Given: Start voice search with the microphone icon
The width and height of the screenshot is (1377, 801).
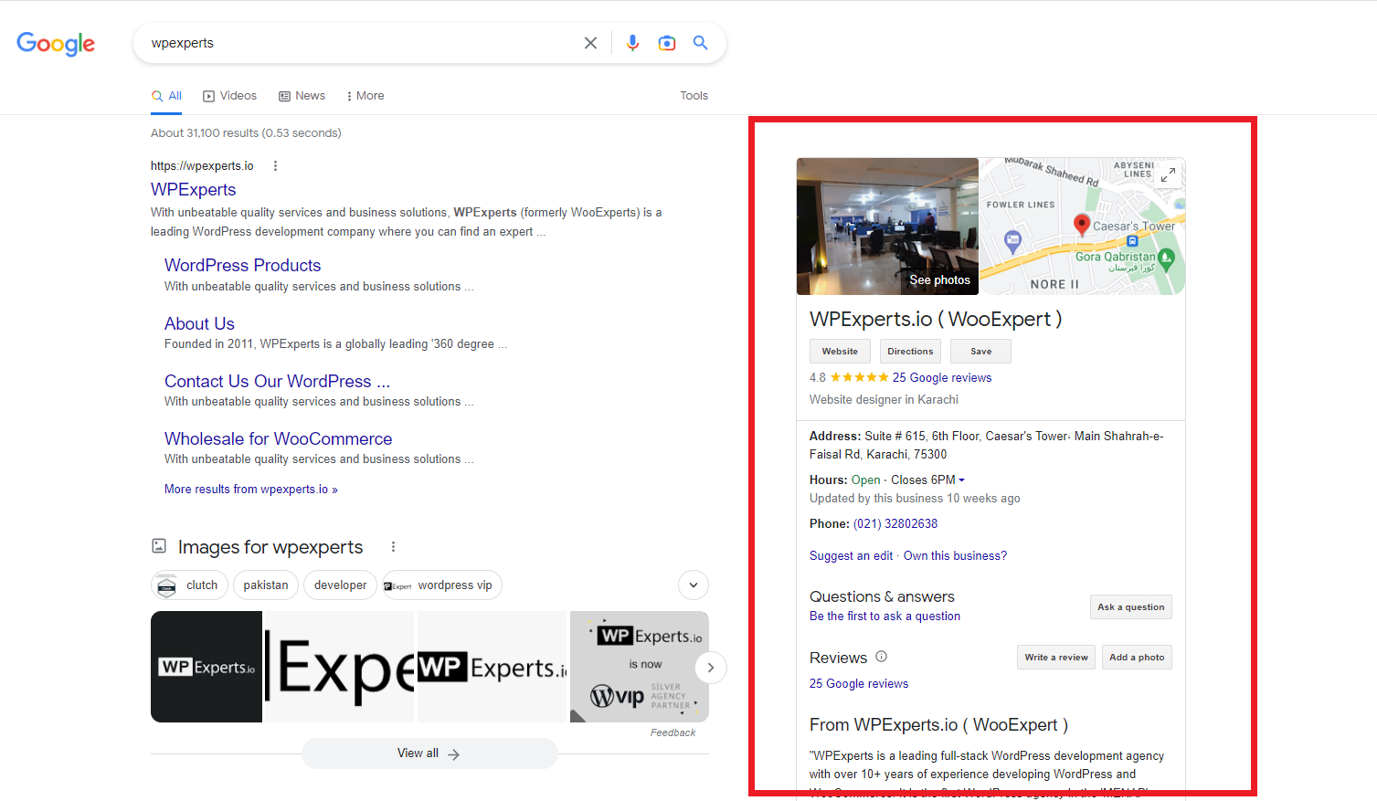Looking at the screenshot, I should click(632, 43).
